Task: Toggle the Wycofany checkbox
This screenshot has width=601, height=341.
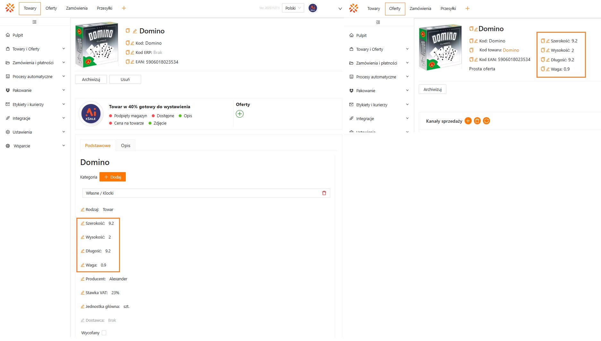Action: (104, 333)
